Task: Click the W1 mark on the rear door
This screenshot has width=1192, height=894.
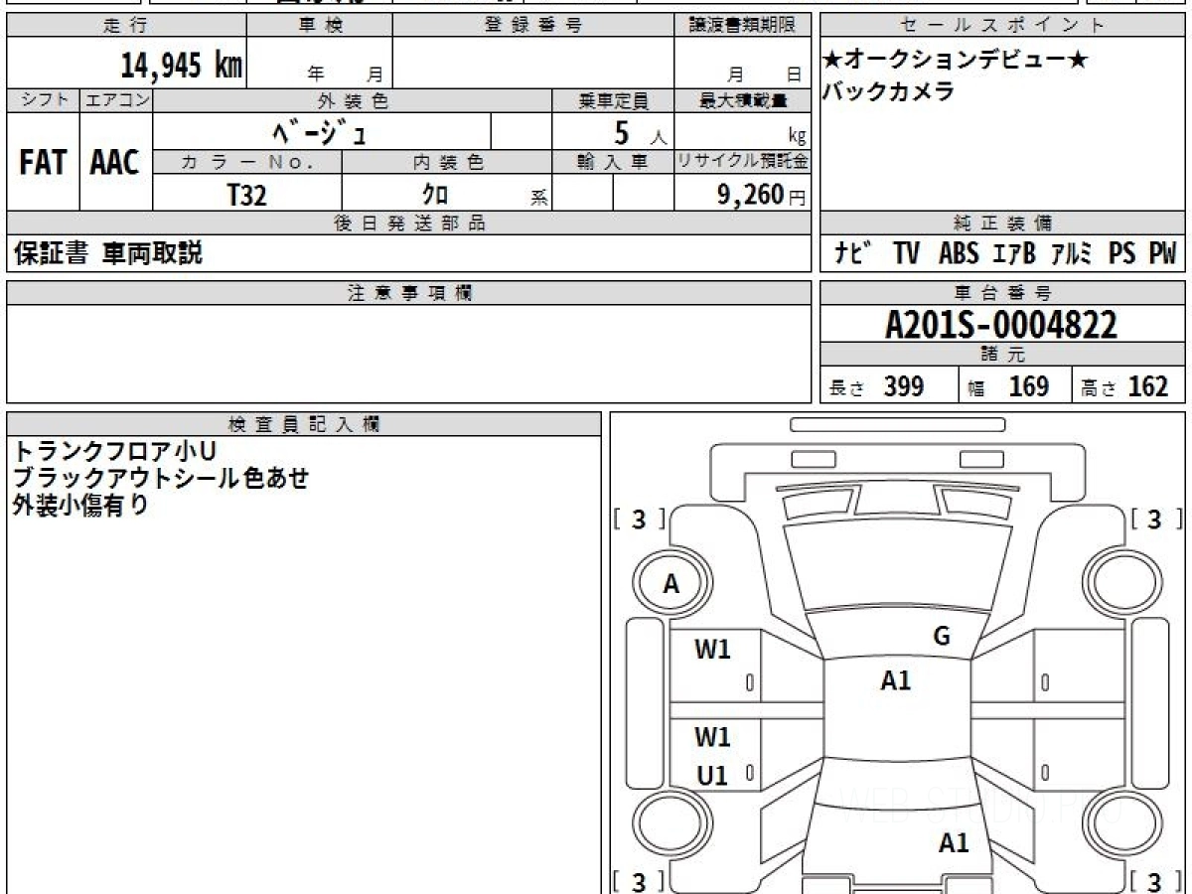Action: (x=711, y=737)
